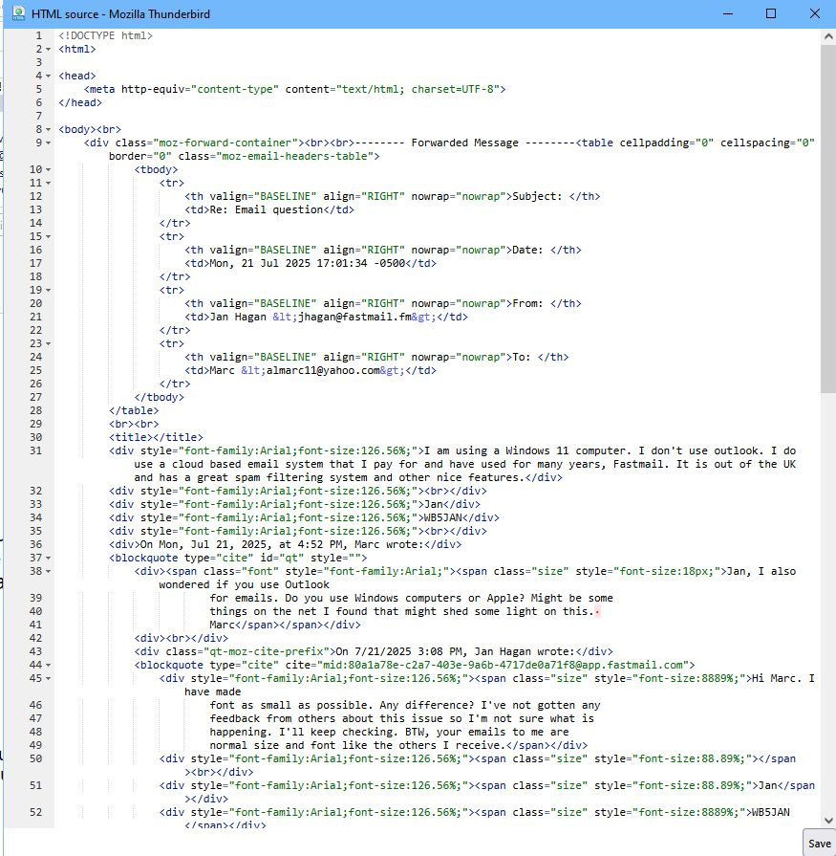Collapse the To table row on line 23
The height and width of the screenshot is (856, 836).
49,343
